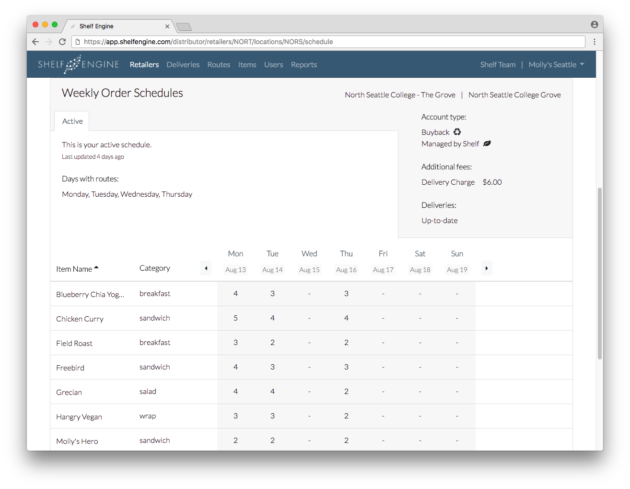Click the Buyback recycle icon
630x489 pixels.
457,132
